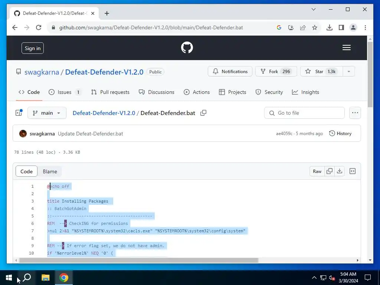Screen dimensions: 380x285
Task: Click the vertical page scrollbar
Action: click(x=370, y=74)
